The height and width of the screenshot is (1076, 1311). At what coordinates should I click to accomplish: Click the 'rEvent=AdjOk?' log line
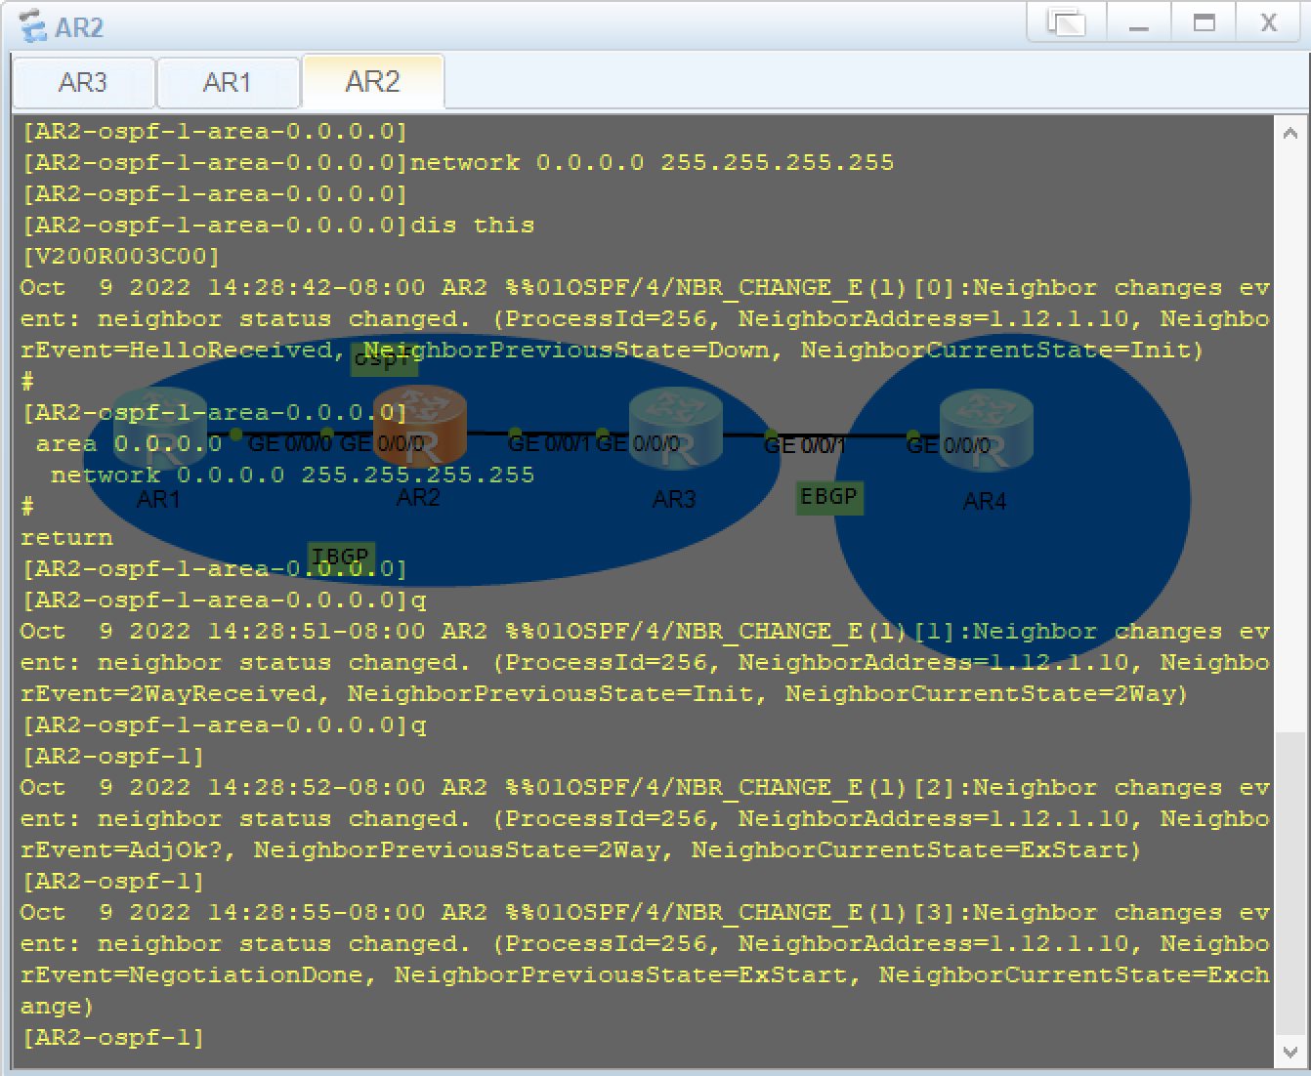click(580, 849)
